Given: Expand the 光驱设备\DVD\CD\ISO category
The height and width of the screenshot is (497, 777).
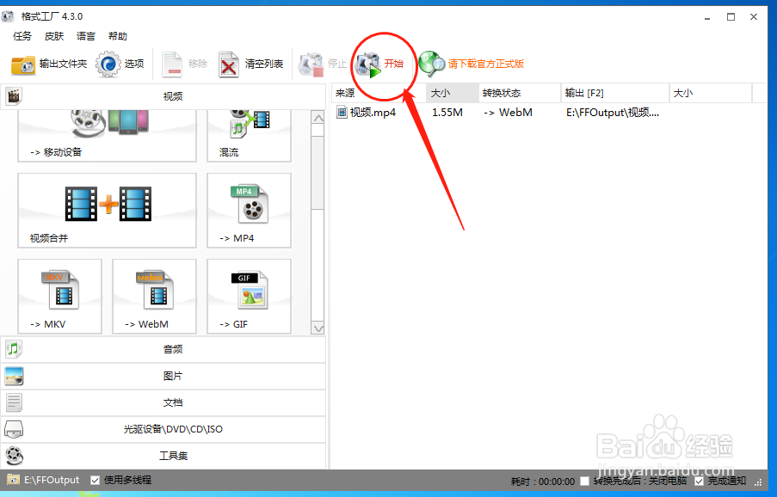Looking at the screenshot, I should 163,429.
